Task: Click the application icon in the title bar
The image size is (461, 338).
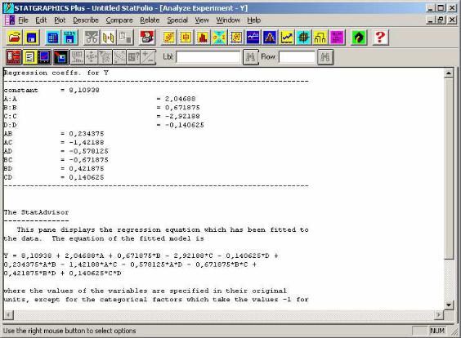Action: click(x=8, y=7)
